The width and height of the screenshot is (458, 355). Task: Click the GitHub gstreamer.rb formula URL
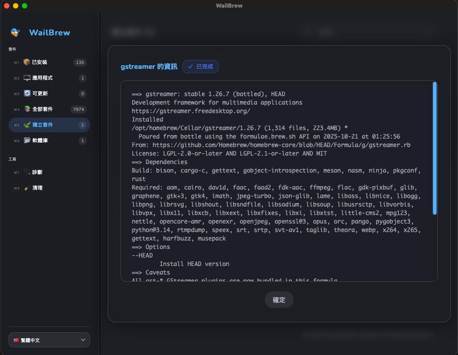coord(281,145)
